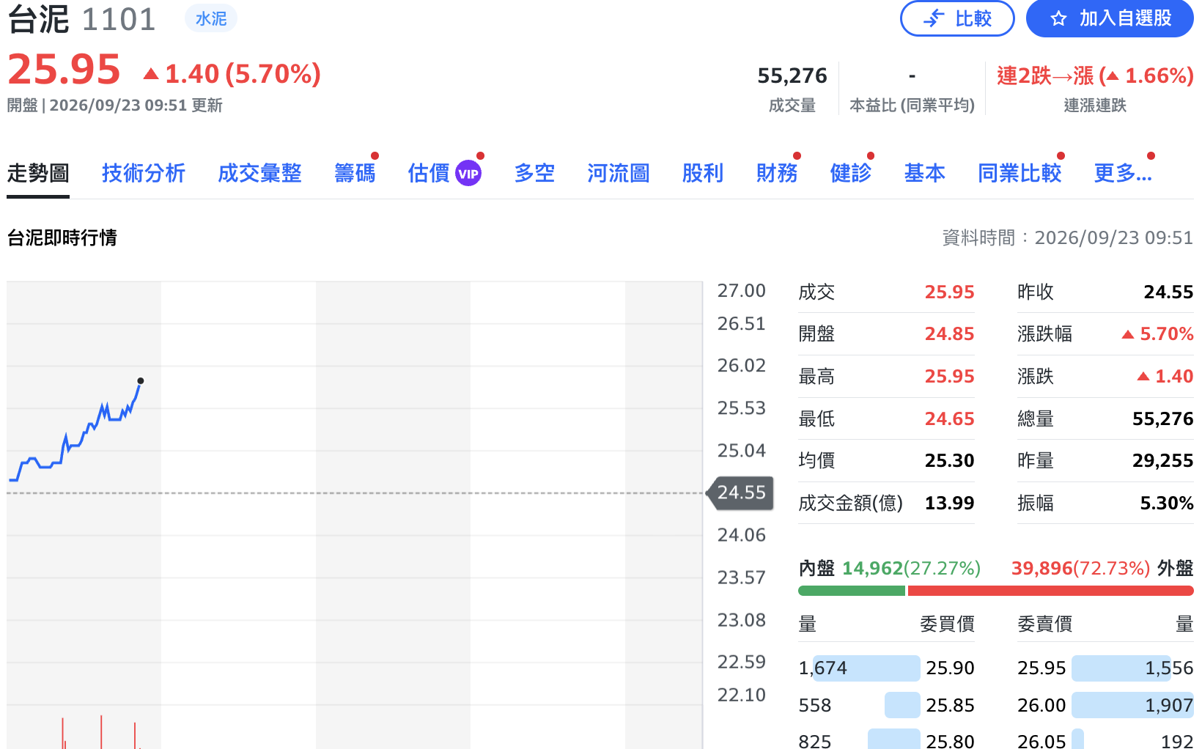
Task: Click the green 內盤 ratio bar
Action: (x=852, y=591)
